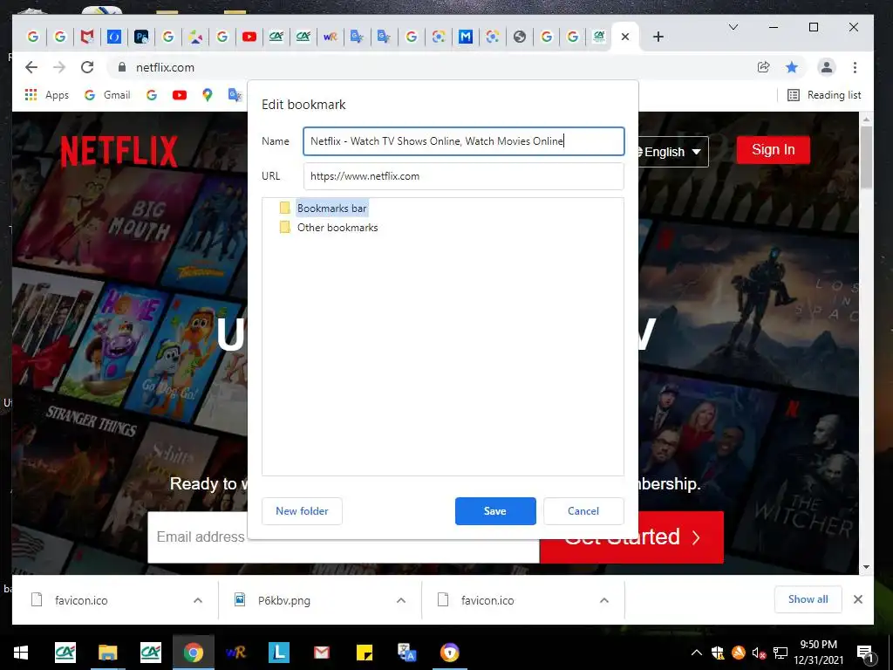Image resolution: width=893 pixels, height=670 pixels.
Task: Click the blue bookmark star icon
Action: [x=792, y=67]
